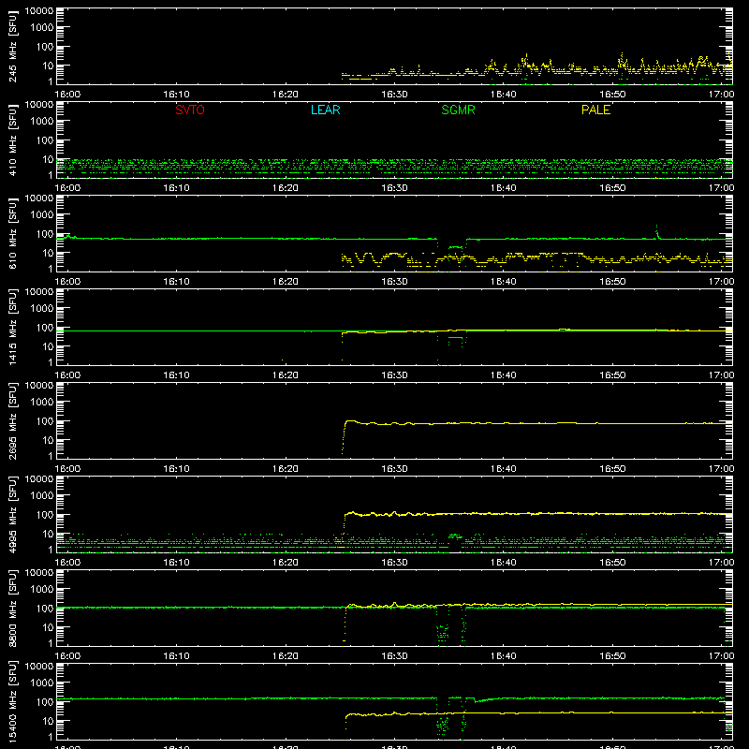This screenshot has width=749, height=749.
Task: Click the 16:30 tick label under 245 MHz panel
Action: [394, 95]
